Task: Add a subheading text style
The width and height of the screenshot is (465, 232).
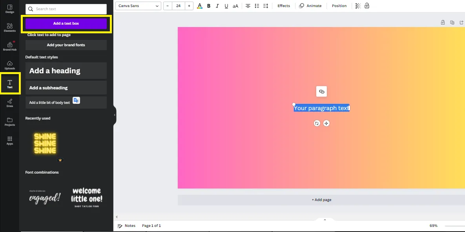Action: point(66,88)
